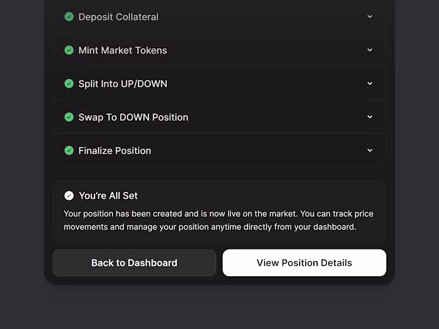Expand the Mint Market Tokens step details

[x=370, y=50]
